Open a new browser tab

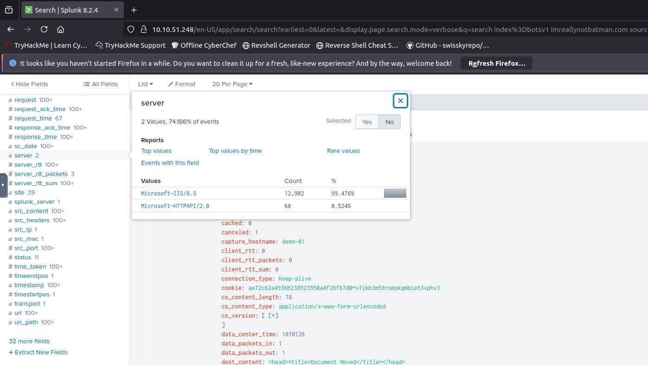[134, 10]
